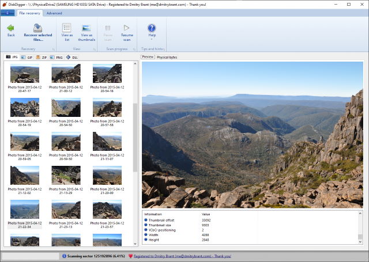Click the YCbCr positioning row
Screen dimensions: 369x262
200,230
